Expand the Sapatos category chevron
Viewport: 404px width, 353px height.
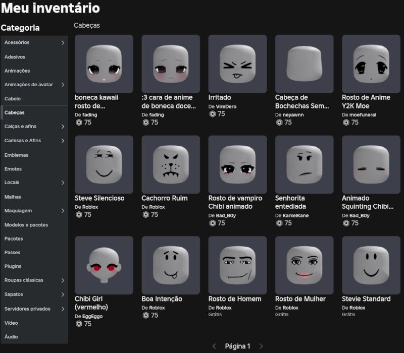pos(63,295)
